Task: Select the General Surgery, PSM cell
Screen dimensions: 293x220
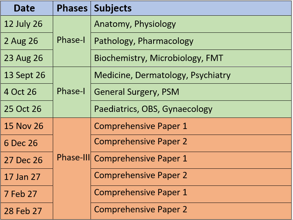Action: coord(191,92)
